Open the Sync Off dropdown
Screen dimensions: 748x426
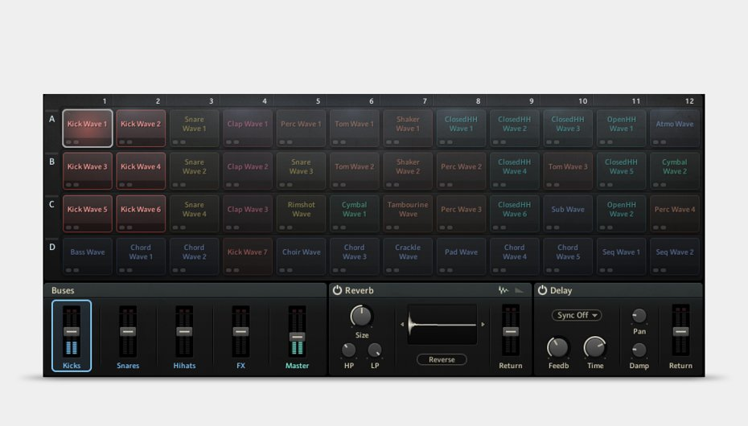[x=577, y=315]
